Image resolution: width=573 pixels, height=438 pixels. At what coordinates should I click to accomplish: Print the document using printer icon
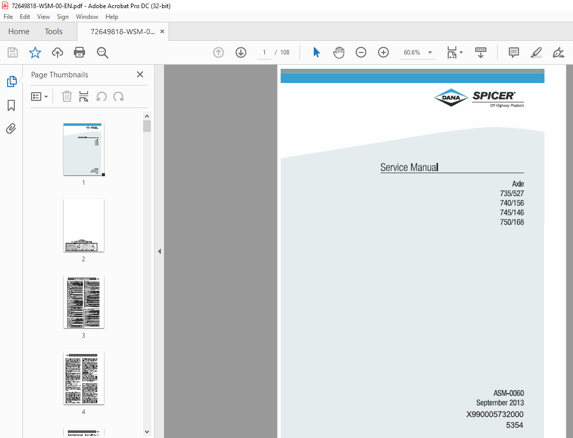[x=79, y=52]
